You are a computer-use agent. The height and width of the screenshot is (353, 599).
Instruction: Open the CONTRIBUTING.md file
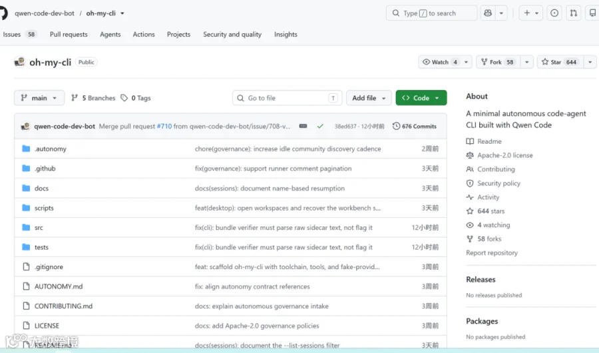(x=63, y=306)
